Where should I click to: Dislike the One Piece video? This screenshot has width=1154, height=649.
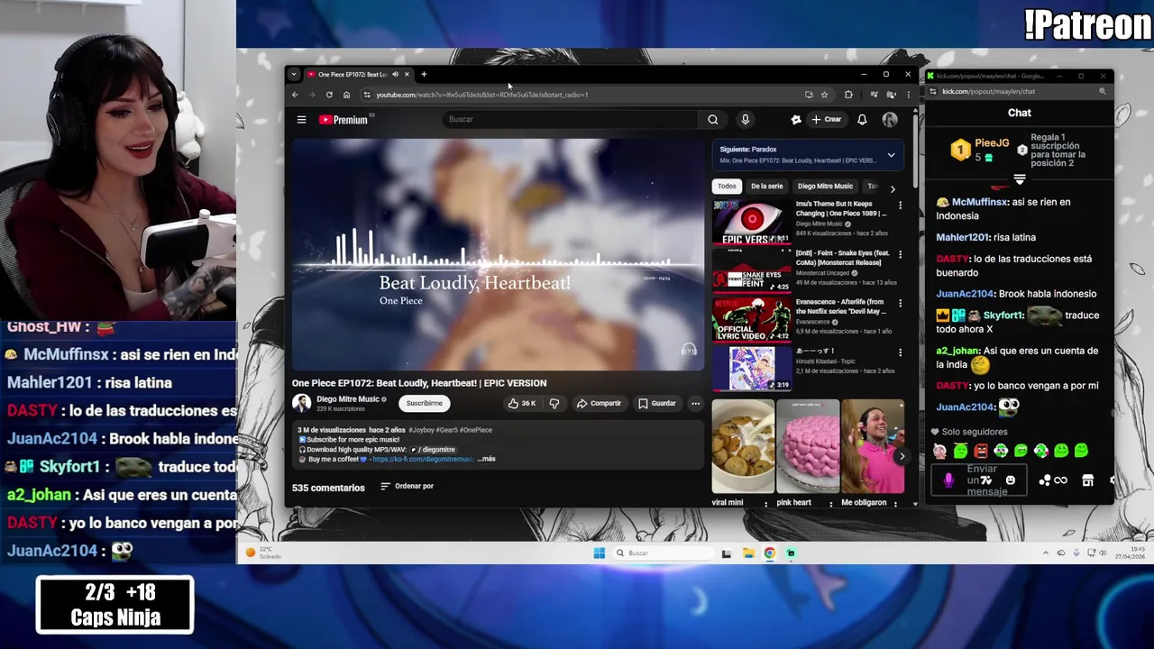point(554,403)
